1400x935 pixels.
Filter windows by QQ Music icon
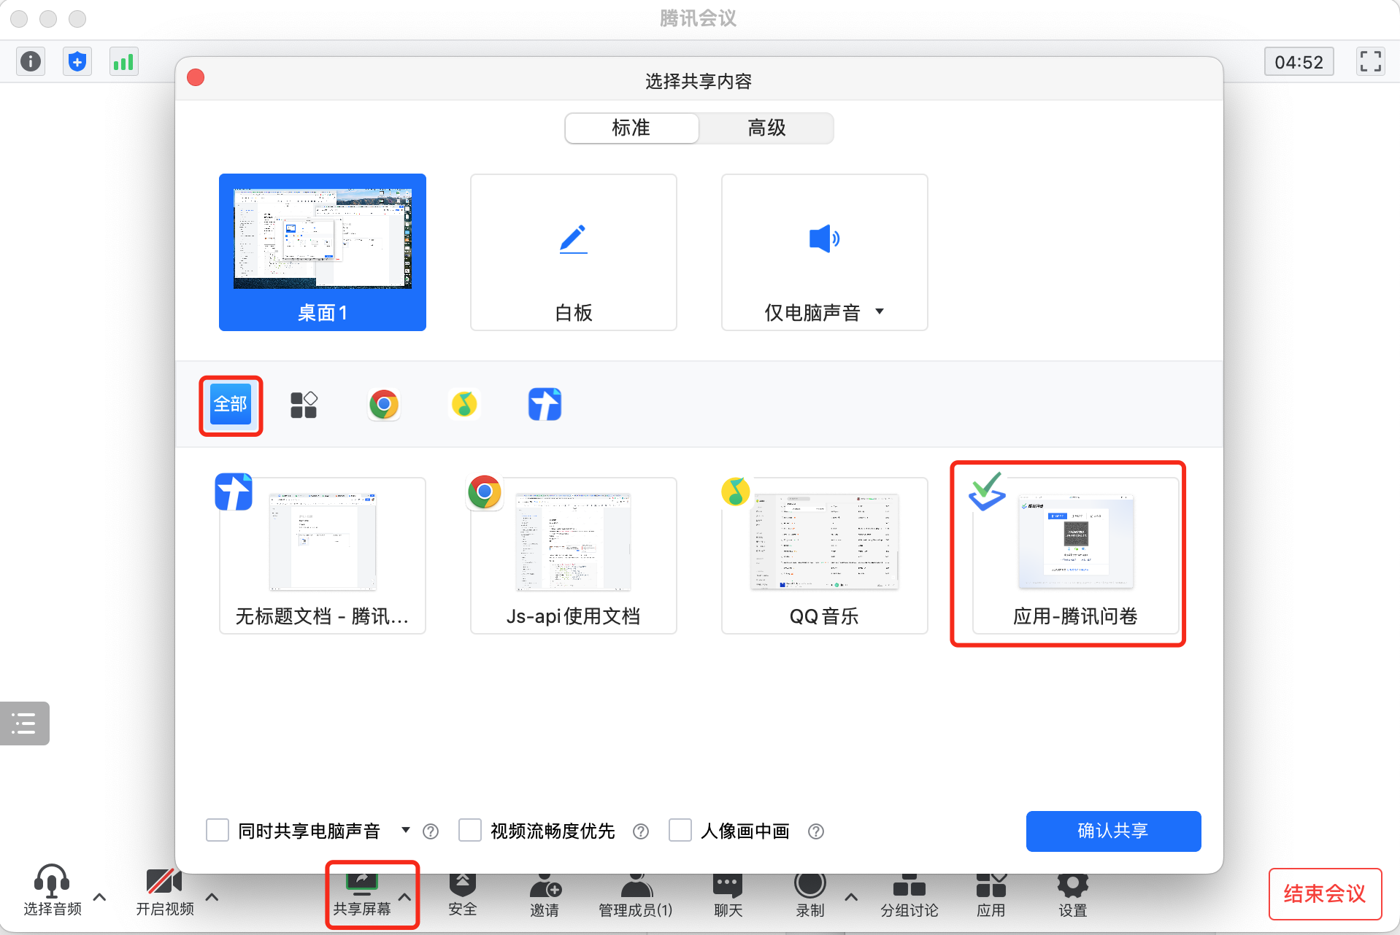point(464,404)
